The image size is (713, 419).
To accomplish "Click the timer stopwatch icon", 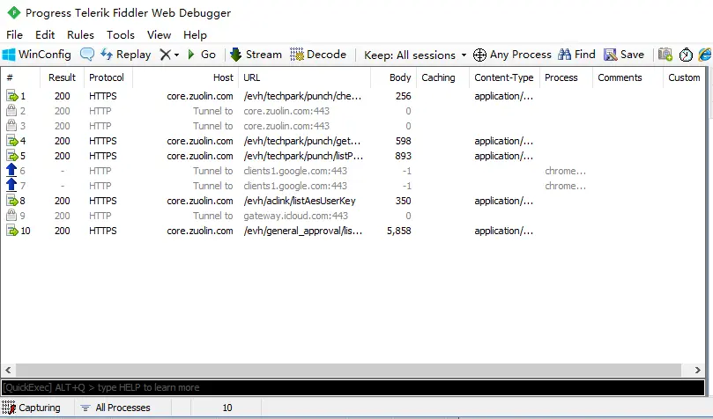I will click(x=686, y=55).
